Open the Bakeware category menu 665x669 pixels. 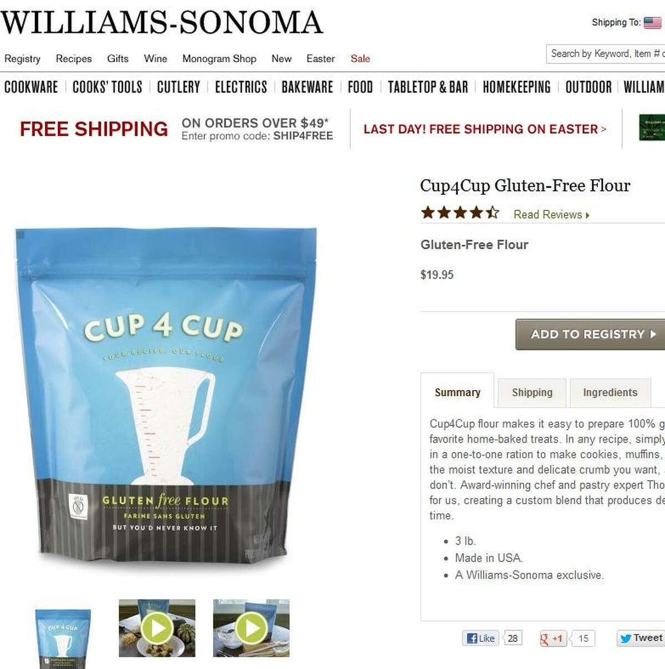(x=307, y=87)
